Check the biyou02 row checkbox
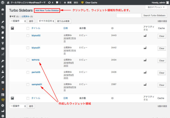This screenshot has height=118, width=170. tap(28, 36)
